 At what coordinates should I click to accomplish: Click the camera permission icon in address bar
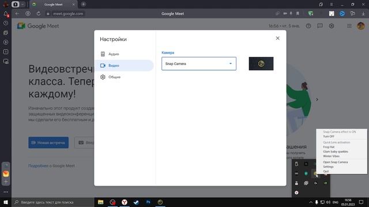(x=285, y=14)
